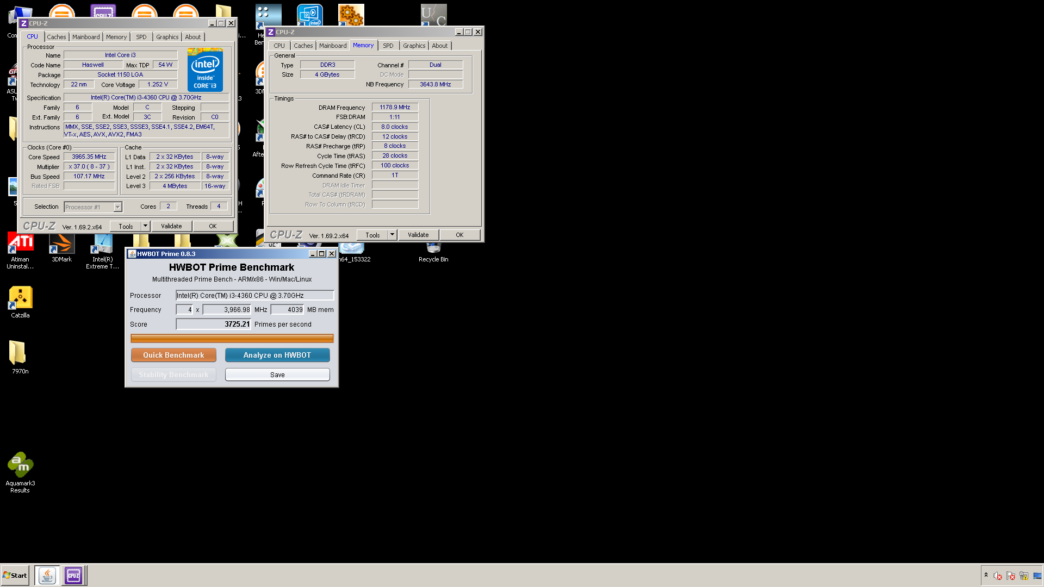Open the Processor #1 selection dropdown
1044x587 pixels.
tap(93, 207)
